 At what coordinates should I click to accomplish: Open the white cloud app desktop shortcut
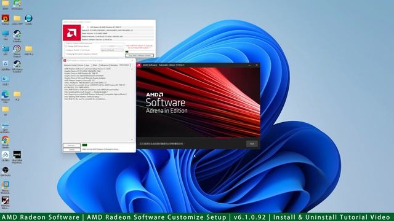tap(6, 155)
